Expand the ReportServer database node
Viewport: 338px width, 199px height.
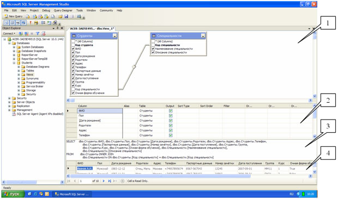14,55
